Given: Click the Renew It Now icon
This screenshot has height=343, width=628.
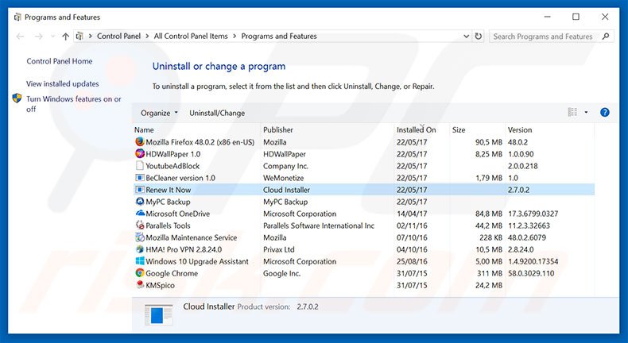Looking at the screenshot, I should (140, 190).
